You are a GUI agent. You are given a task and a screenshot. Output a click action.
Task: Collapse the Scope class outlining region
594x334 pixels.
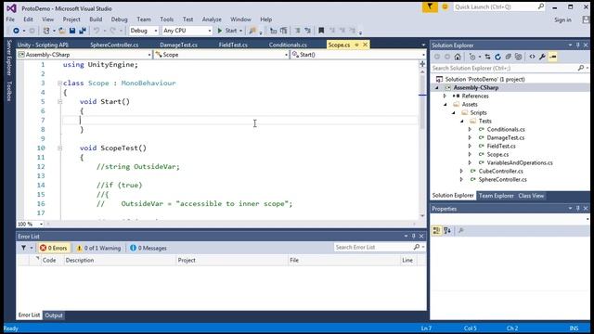[x=59, y=83]
